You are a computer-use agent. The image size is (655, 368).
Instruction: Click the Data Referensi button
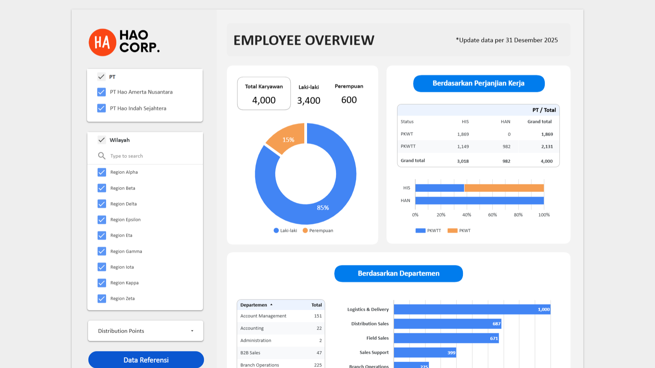146,360
